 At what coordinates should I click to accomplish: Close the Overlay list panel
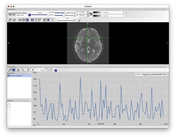[x=30, y=73]
